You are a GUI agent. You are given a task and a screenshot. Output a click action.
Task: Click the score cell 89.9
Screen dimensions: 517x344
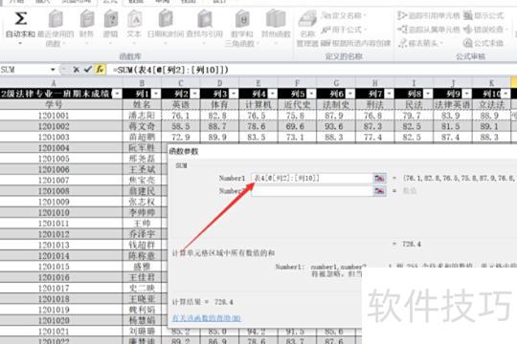coord(219,137)
